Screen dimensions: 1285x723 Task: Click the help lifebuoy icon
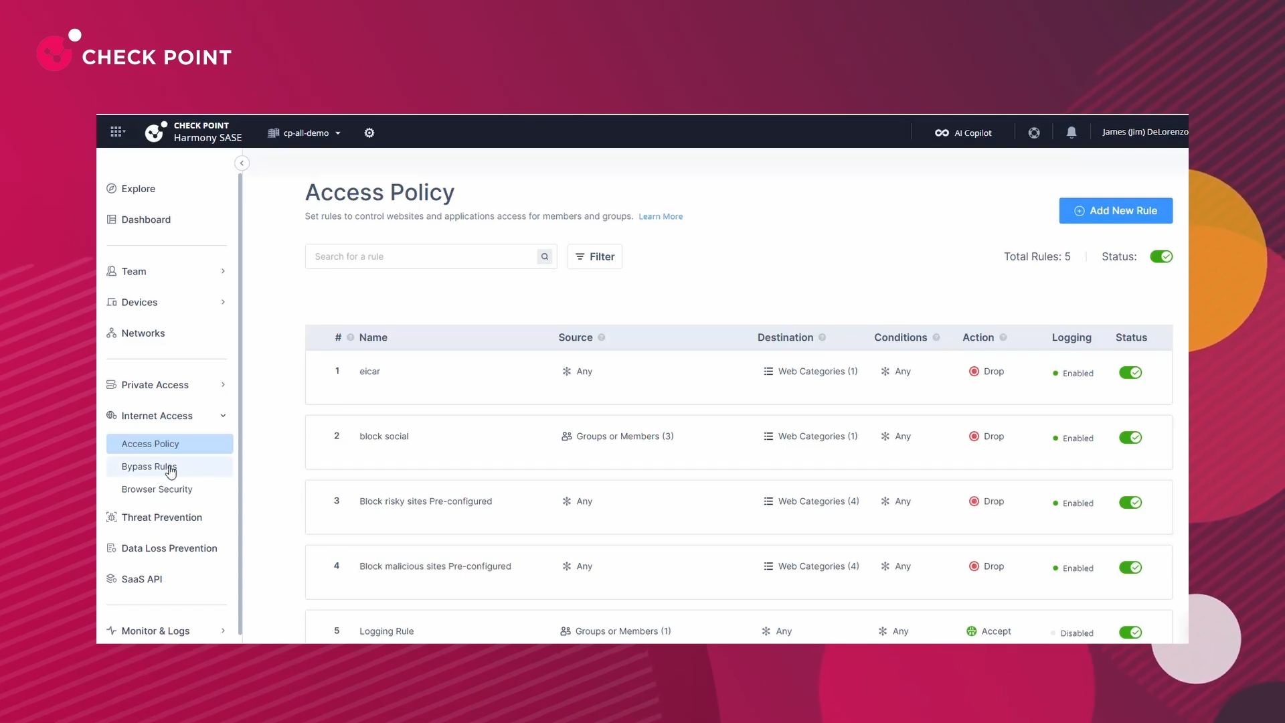[1034, 133]
